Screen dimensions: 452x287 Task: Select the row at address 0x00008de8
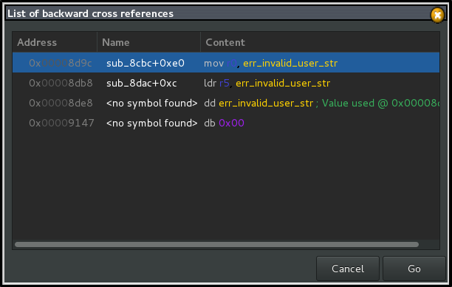click(226, 103)
